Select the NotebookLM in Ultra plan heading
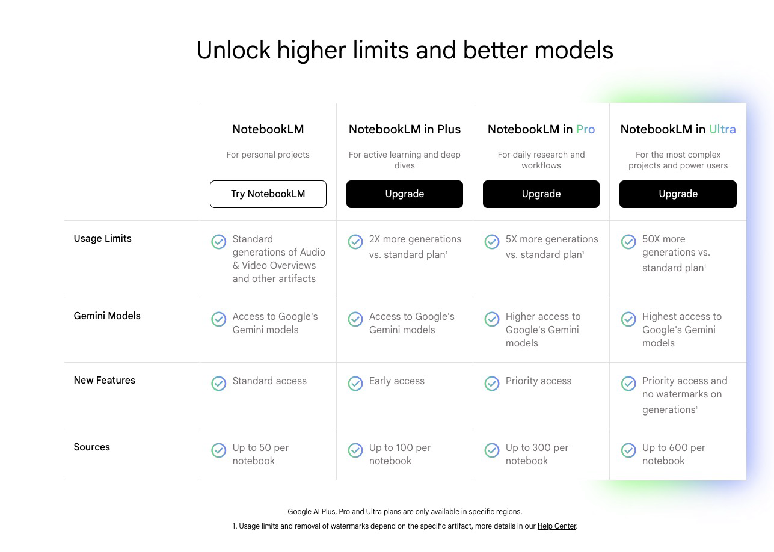Viewport: 774px width, 552px height. [x=678, y=129]
